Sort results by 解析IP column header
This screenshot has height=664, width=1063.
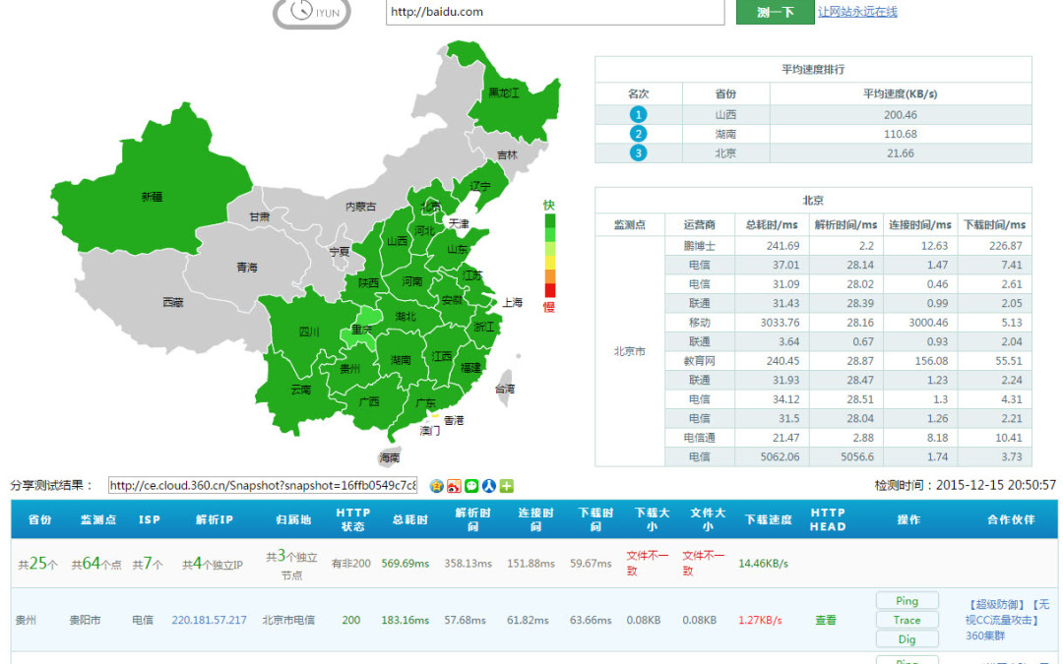(215, 519)
